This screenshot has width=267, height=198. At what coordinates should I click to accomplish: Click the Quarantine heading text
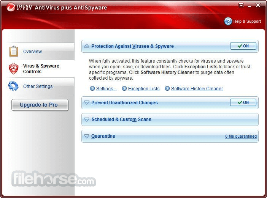tap(103, 136)
